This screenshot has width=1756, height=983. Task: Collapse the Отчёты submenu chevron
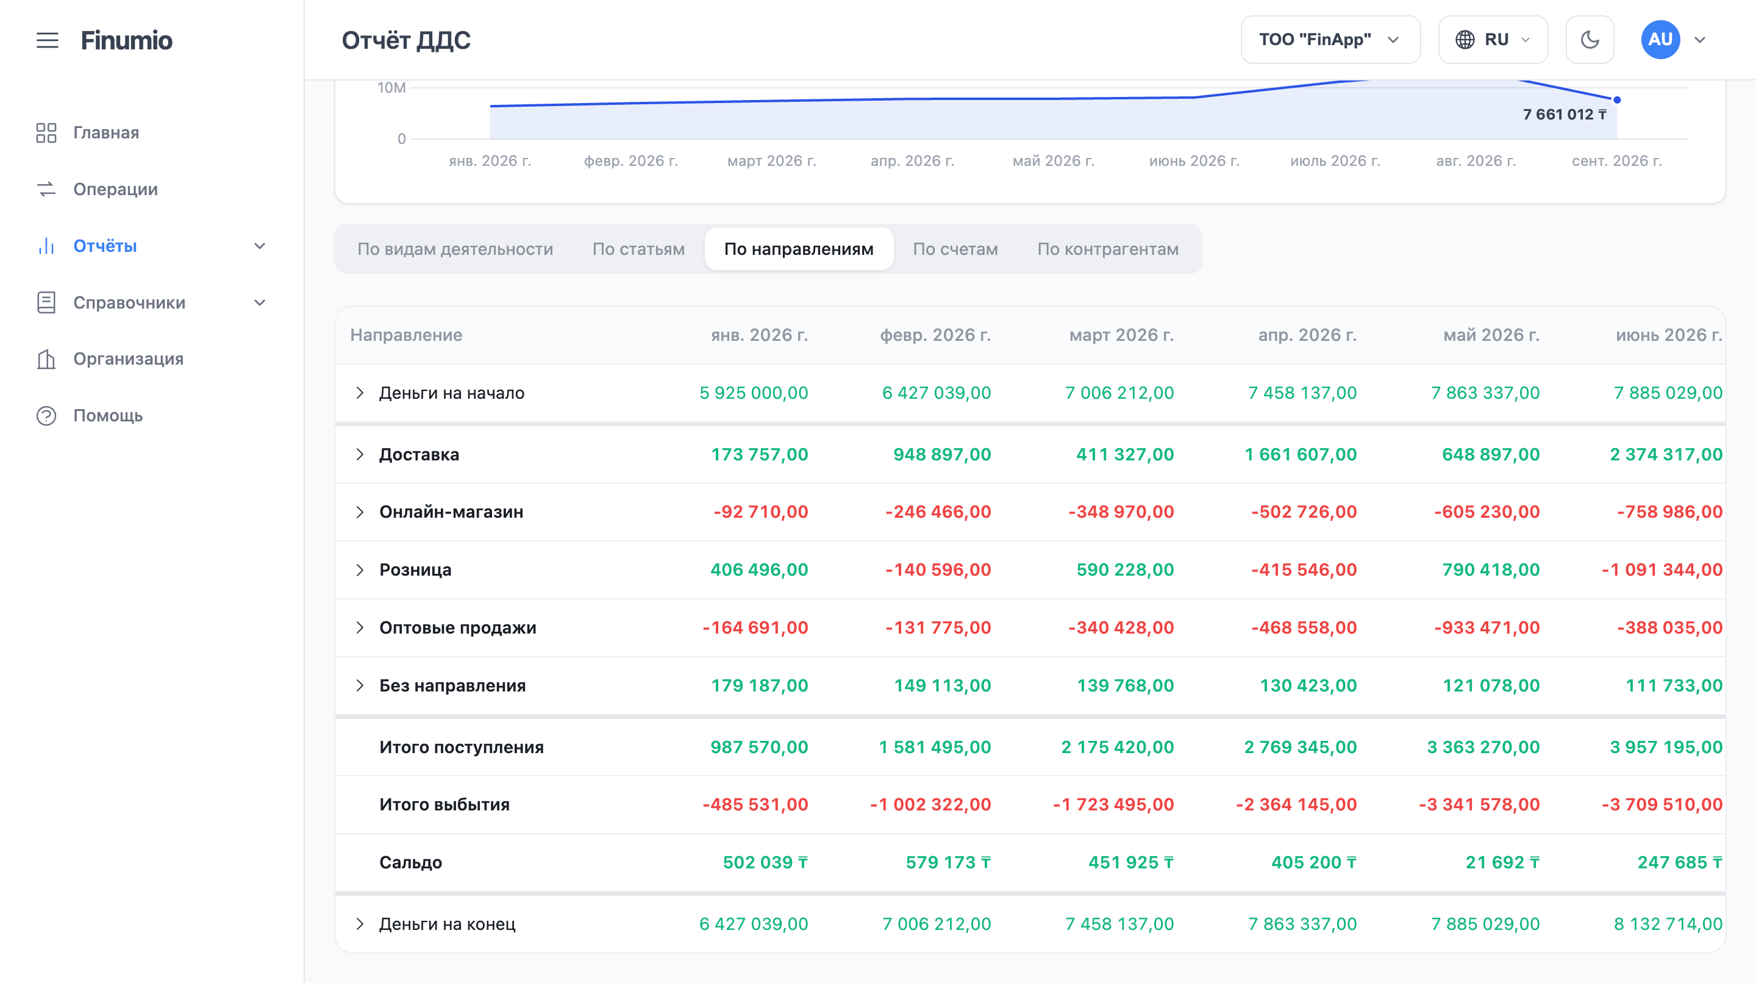pyautogui.click(x=260, y=246)
